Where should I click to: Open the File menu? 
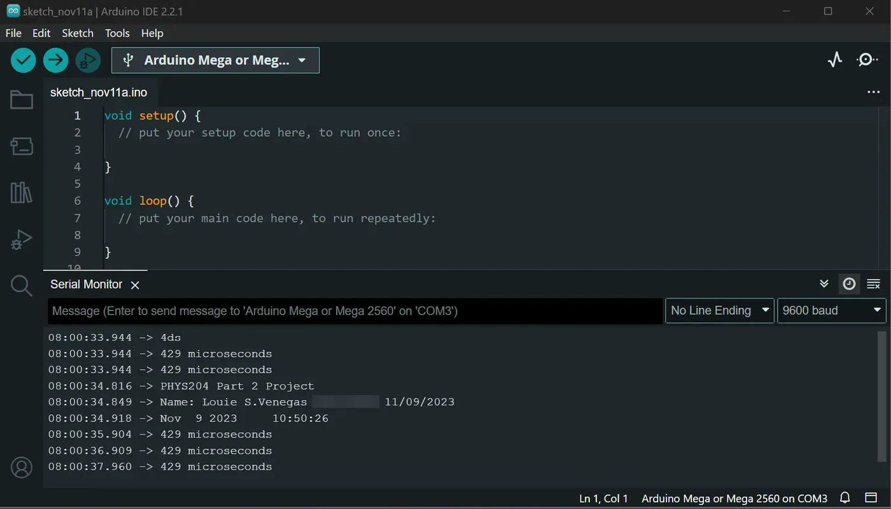(x=13, y=33)
